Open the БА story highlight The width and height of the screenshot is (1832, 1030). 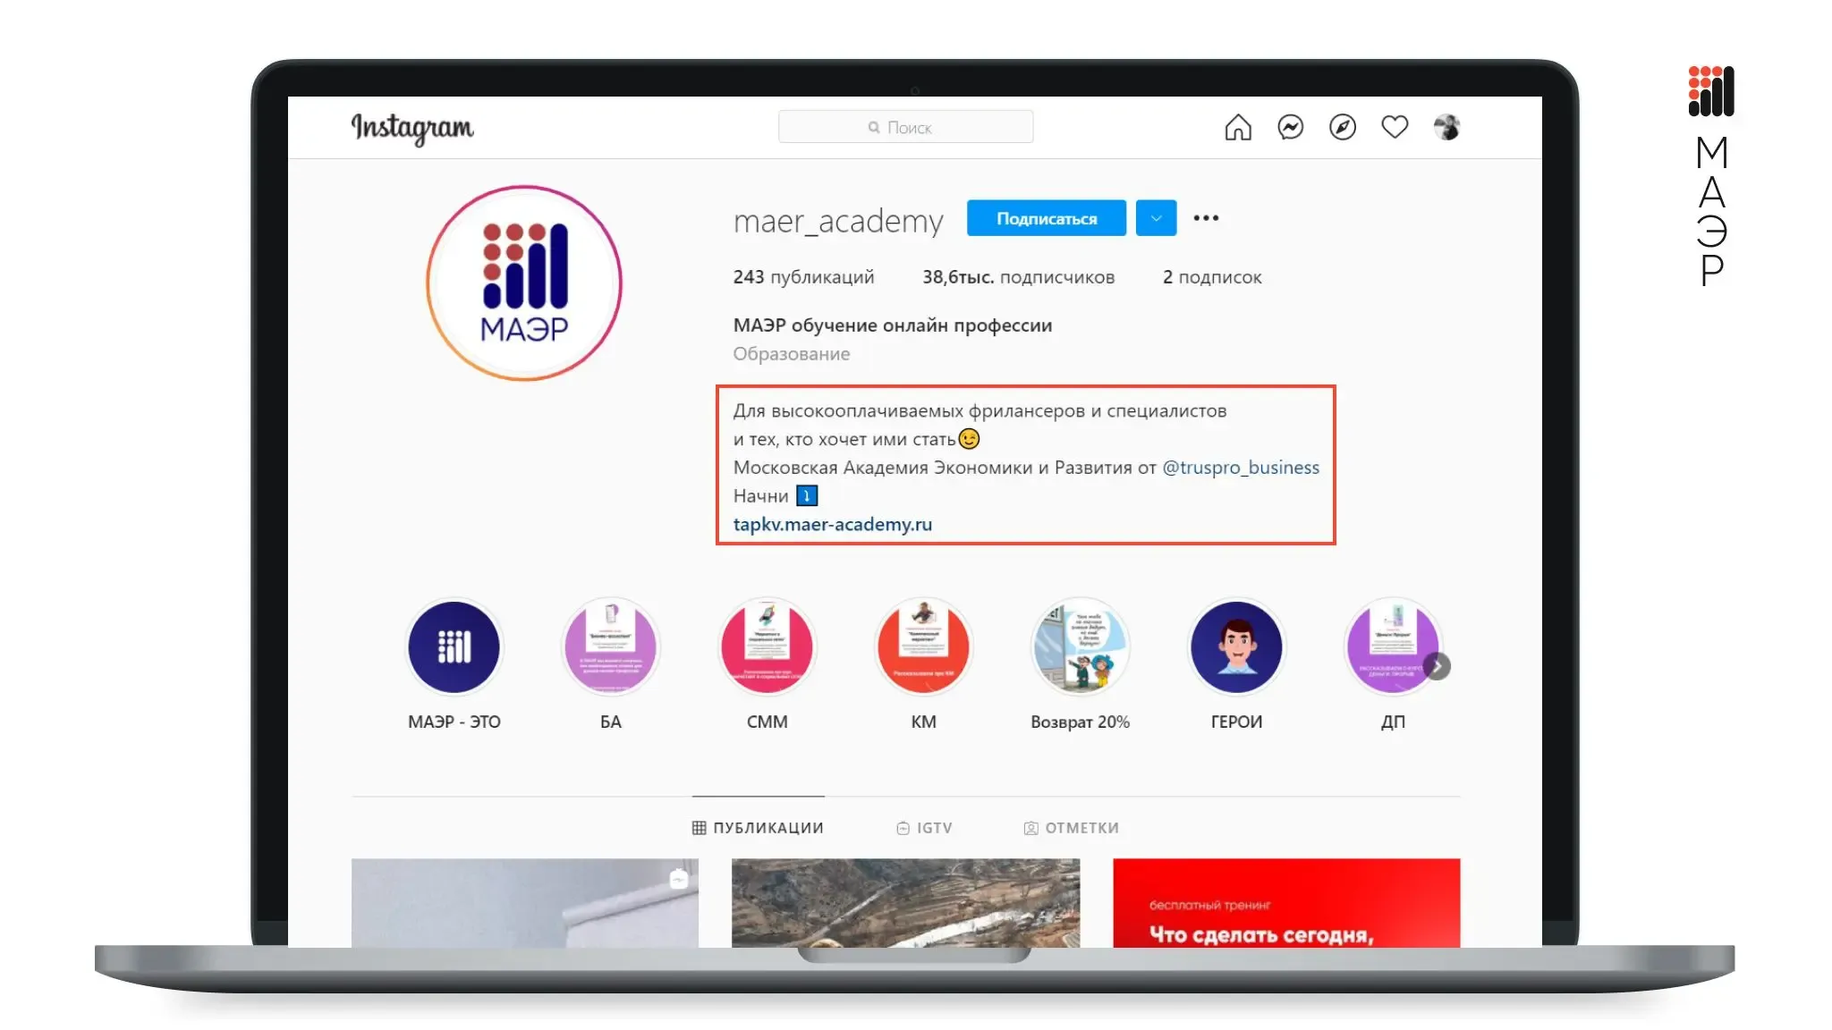[x=610, y=646]
